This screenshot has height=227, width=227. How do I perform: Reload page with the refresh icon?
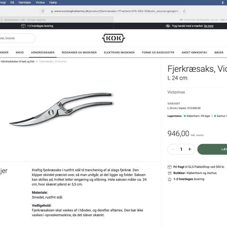click(x=184, y=11)
